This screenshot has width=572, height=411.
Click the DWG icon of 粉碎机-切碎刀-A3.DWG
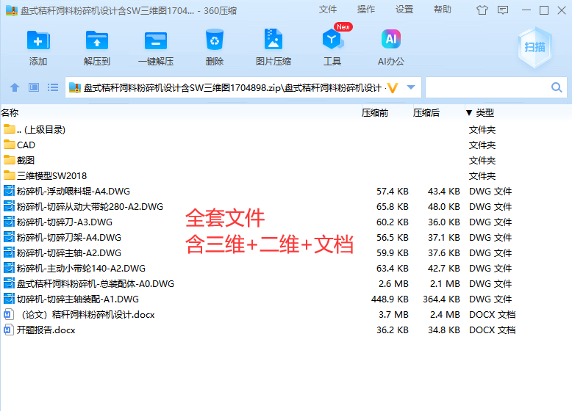click(x=9, y=222)
